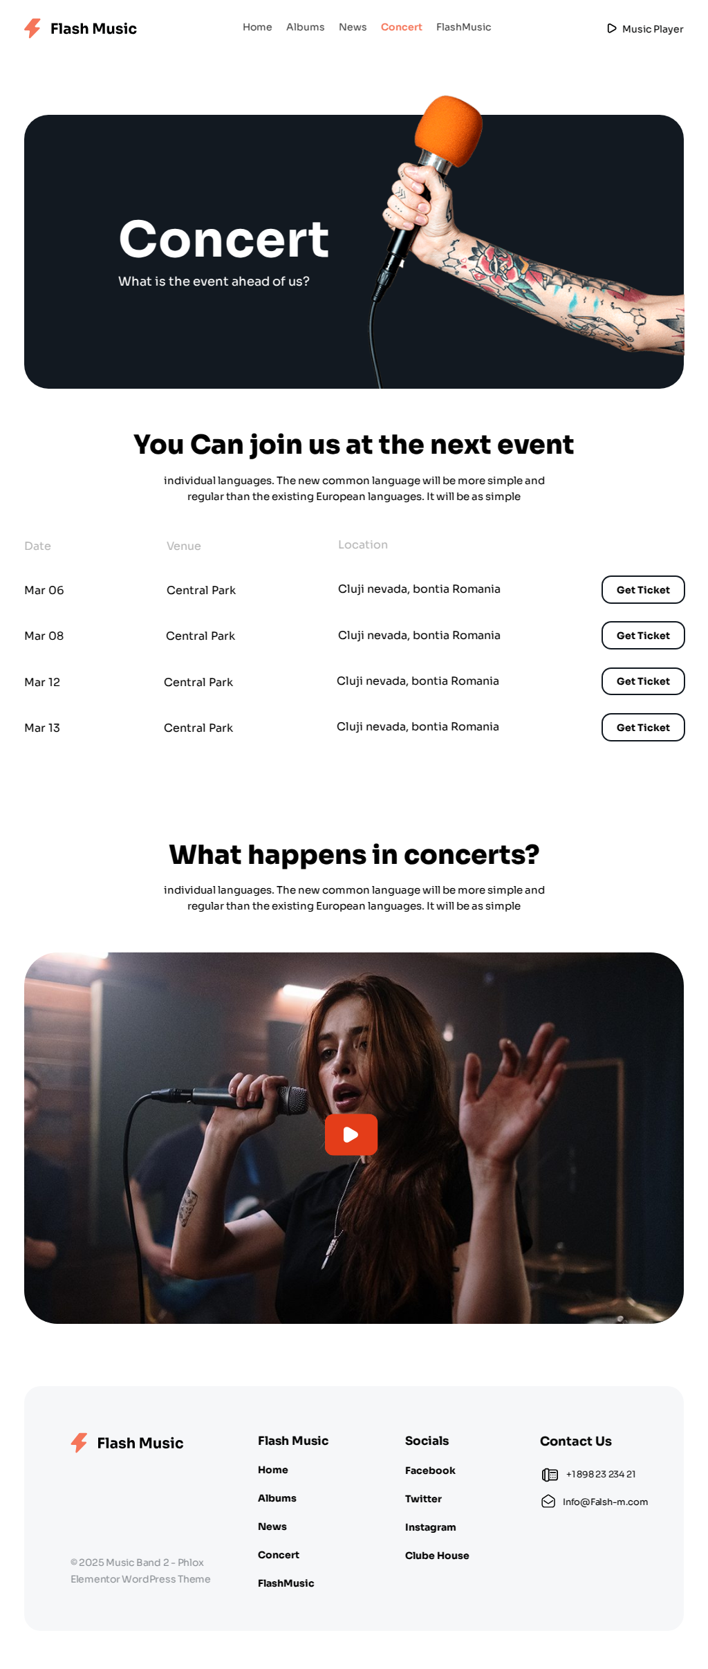Open the Twitter link in footer
This screenshot has height=1669, width=708.
tap(423, 1499)
